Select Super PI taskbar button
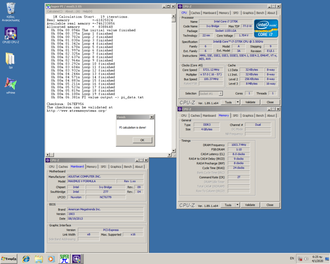This screenshot has width=330, height=264. tap(64, 259)
